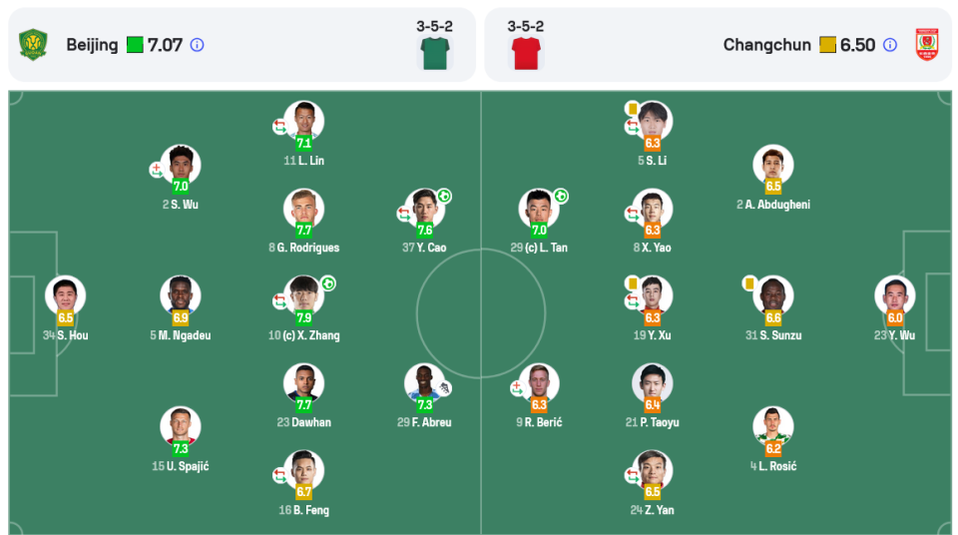Select goalkeeper S. Hou player photo
This screenshot has width=958, height=535.
[66, 294]
